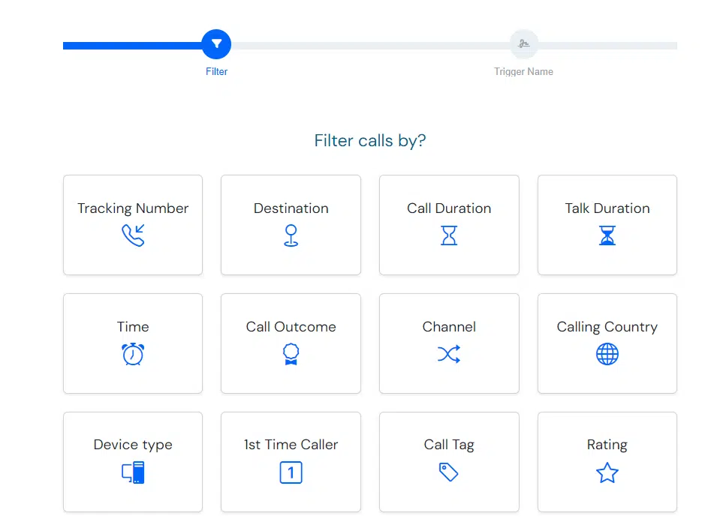Click the 'Filter calls by?' heading
This screenshot has width=705, height=519.
click(x=370, y=141)
